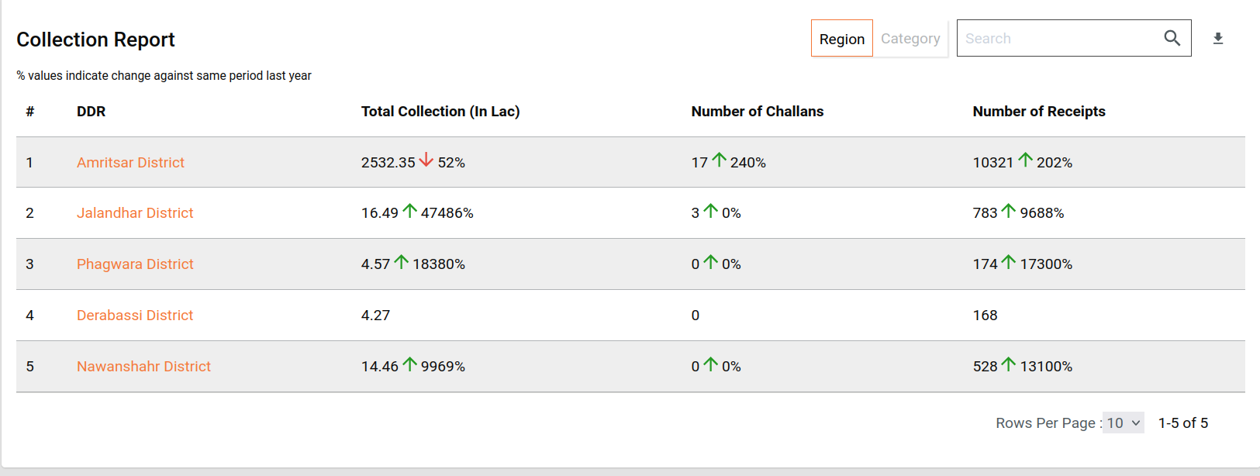Switch to the Category view
The image size is (1260, 476).
click(x=910, y=39)
